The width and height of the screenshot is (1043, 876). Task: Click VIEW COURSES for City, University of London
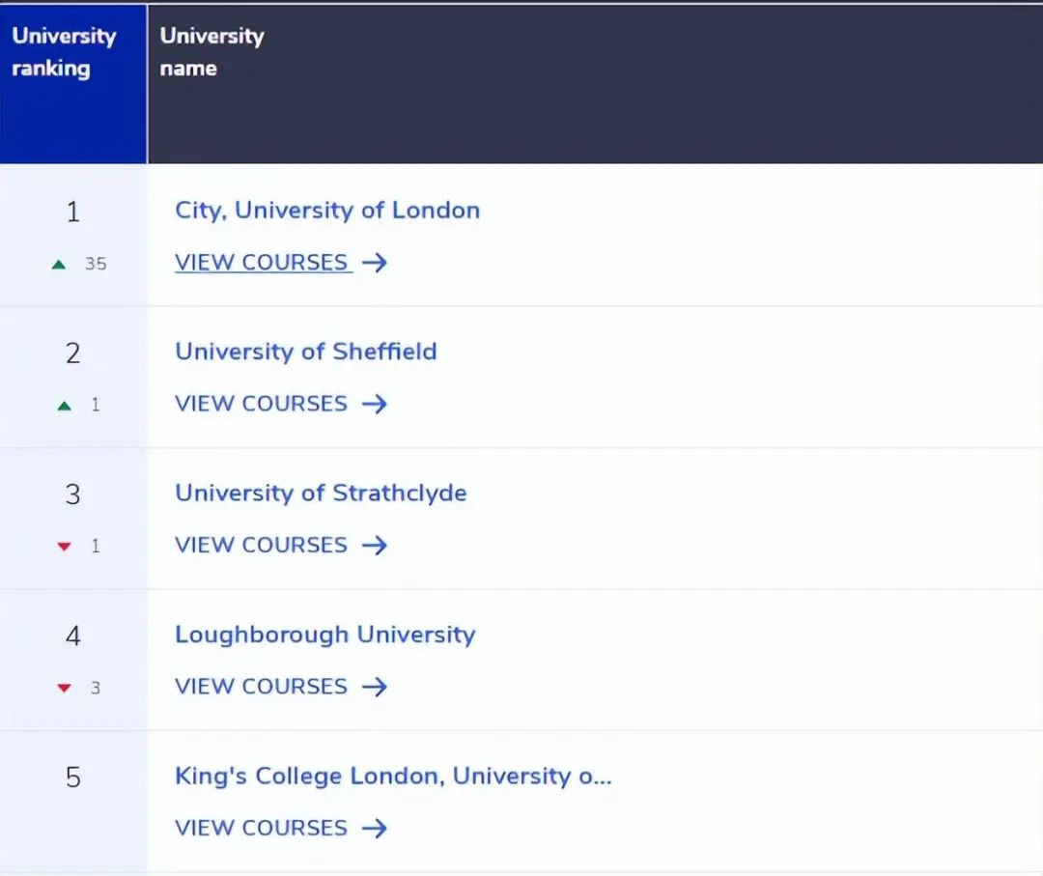tap(261, 262)
